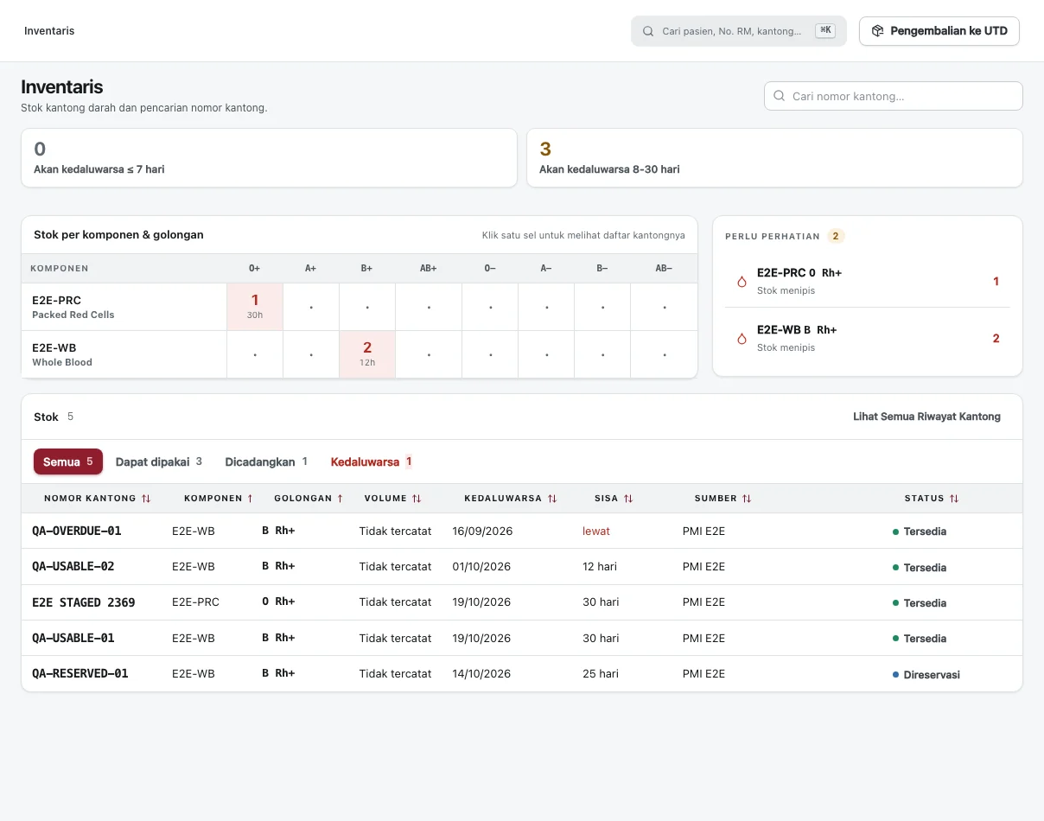The height and width of the screenshot is (821, 1044).
Task: Click bag number QA-USABLE-01
Action: coord(73,638)
